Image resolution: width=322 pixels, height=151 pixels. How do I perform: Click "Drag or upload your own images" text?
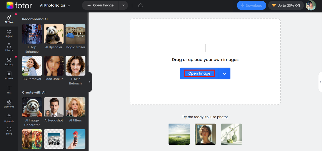(205, 60)
